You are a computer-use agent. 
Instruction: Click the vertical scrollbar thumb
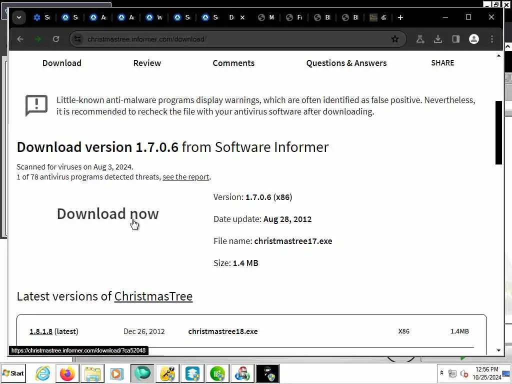[x=498, y=132]
